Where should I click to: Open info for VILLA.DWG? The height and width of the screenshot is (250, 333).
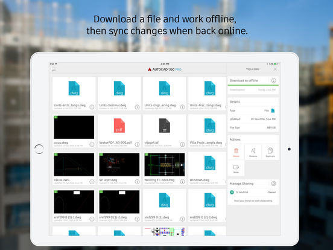pos(92,182)
